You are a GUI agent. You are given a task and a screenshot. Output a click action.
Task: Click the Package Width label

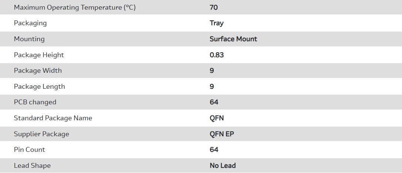point(38,71)
